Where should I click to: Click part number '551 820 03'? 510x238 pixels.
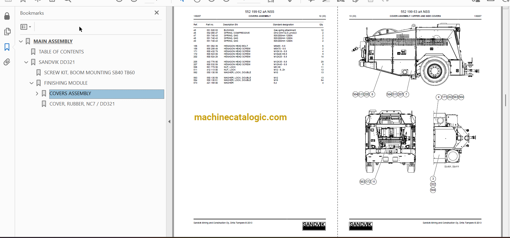point(212,30)
